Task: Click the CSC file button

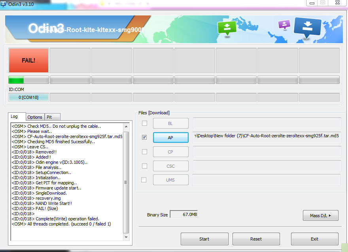Action: (x=171, y=166)
